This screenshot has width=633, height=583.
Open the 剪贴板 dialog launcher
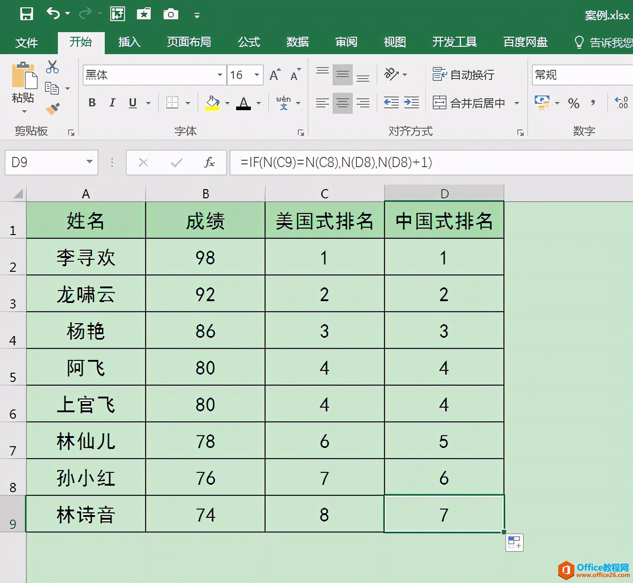tap(71, 133)
